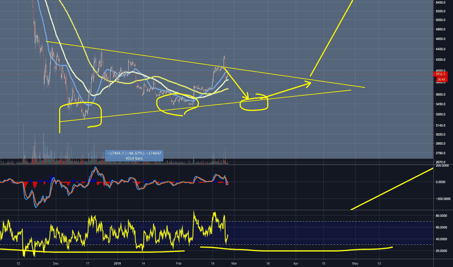Click the 'Apr' label on time axis

click(296, 264)
